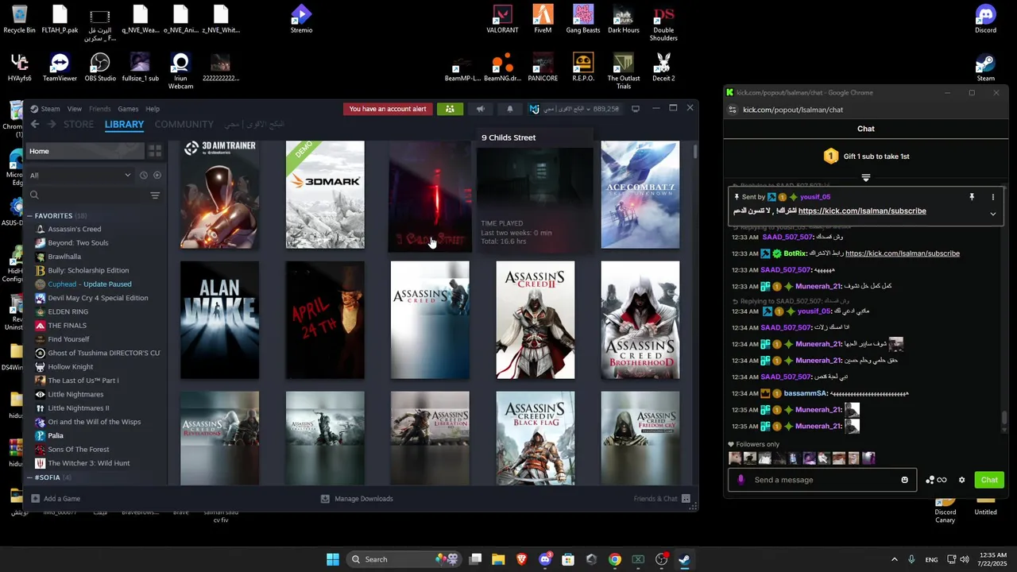Open the 3DMark demo game cover
1017x572 pixels.
point(325,195)
